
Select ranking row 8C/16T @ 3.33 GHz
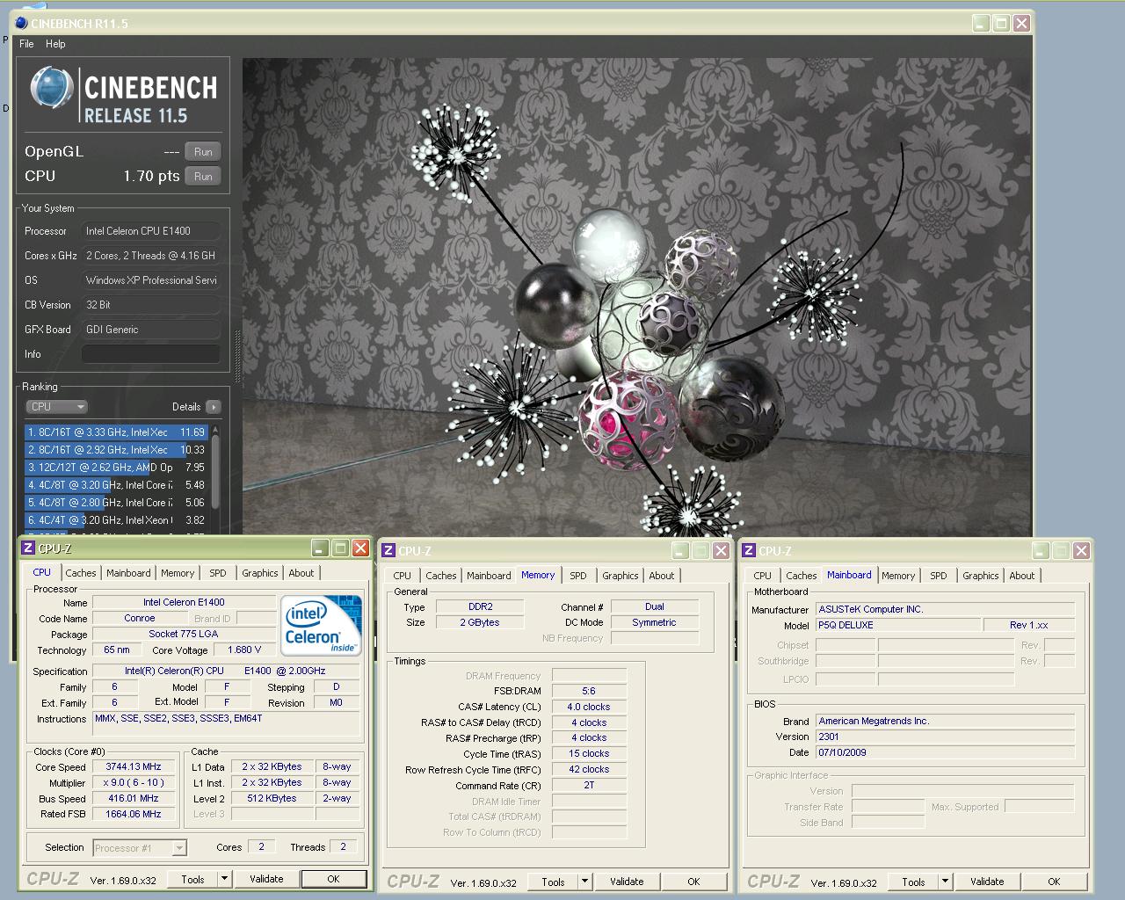116,432
